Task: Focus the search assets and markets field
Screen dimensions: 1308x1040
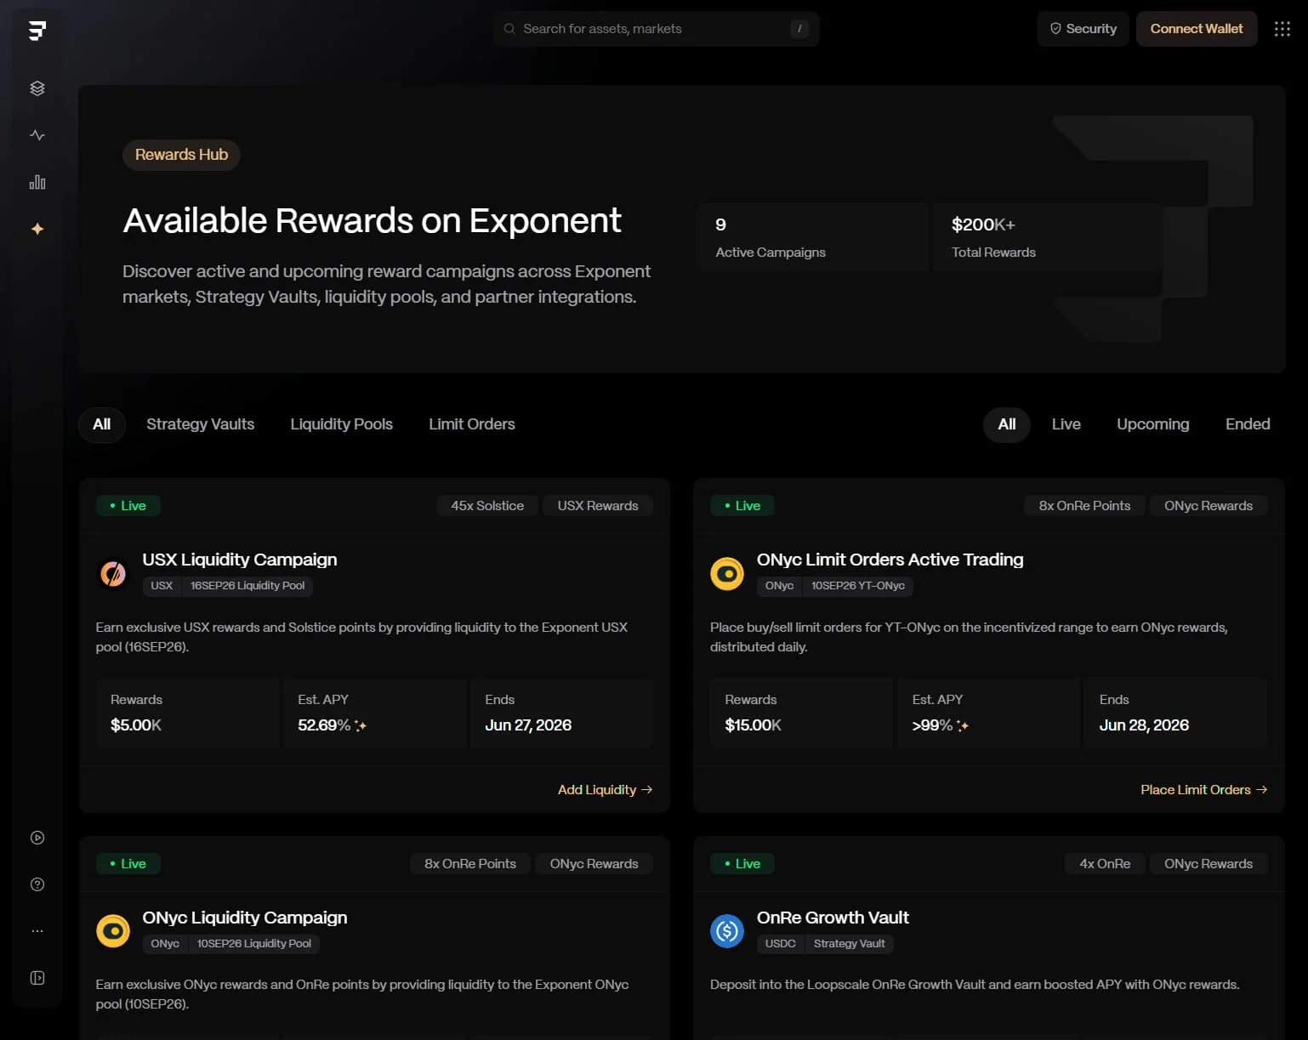Action: tap(656, 29)
